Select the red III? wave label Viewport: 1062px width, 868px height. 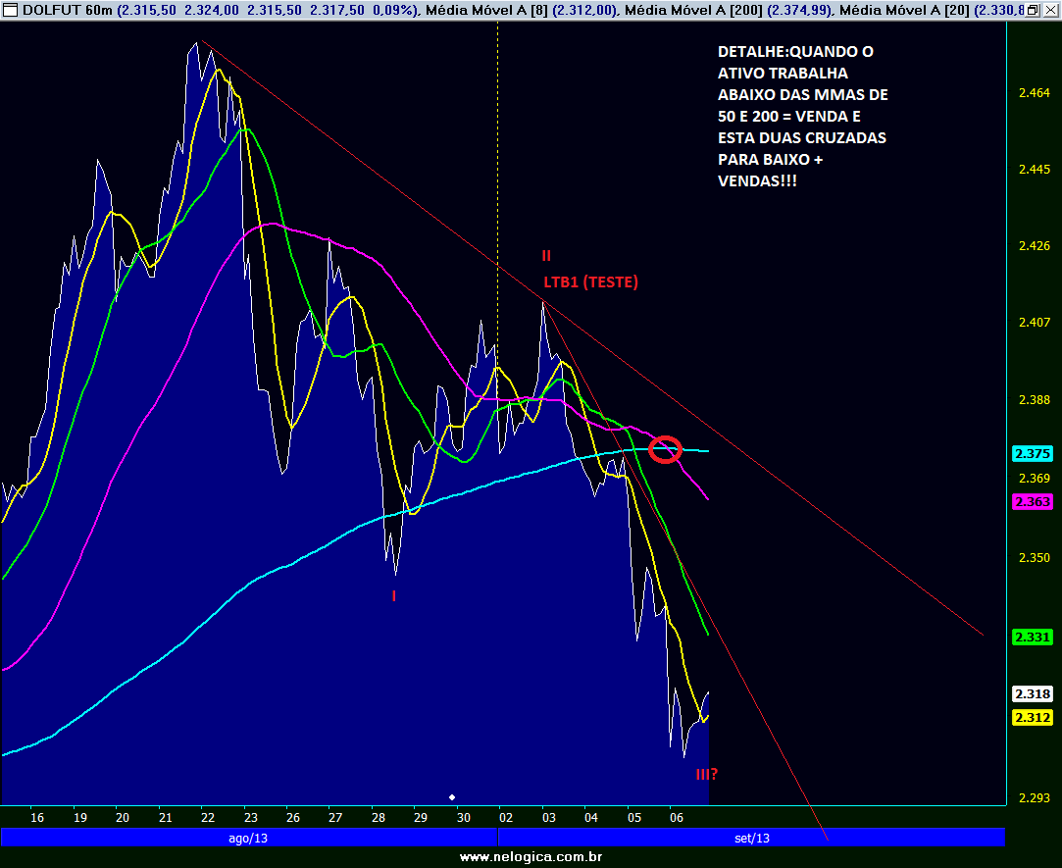point(706,774)
